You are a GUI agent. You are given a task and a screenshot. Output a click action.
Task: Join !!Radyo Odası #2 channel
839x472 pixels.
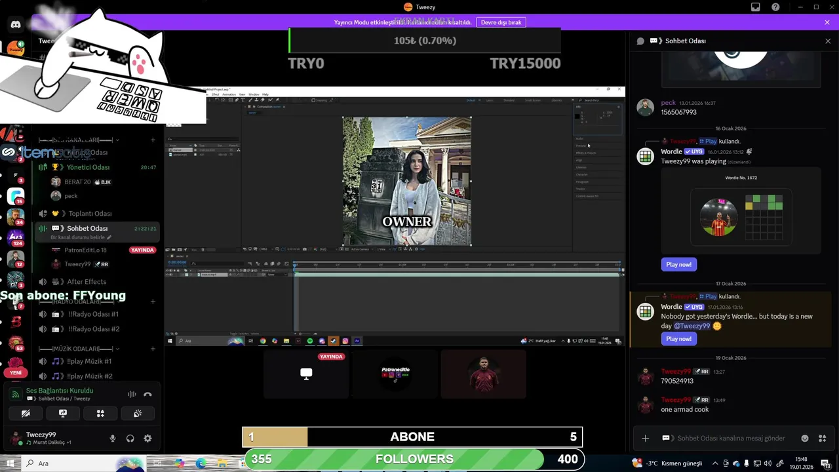98,329
